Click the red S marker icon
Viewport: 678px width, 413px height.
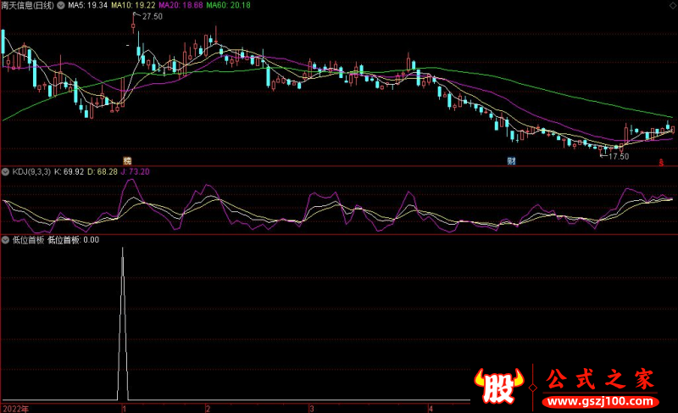click(x=662, y=161)
